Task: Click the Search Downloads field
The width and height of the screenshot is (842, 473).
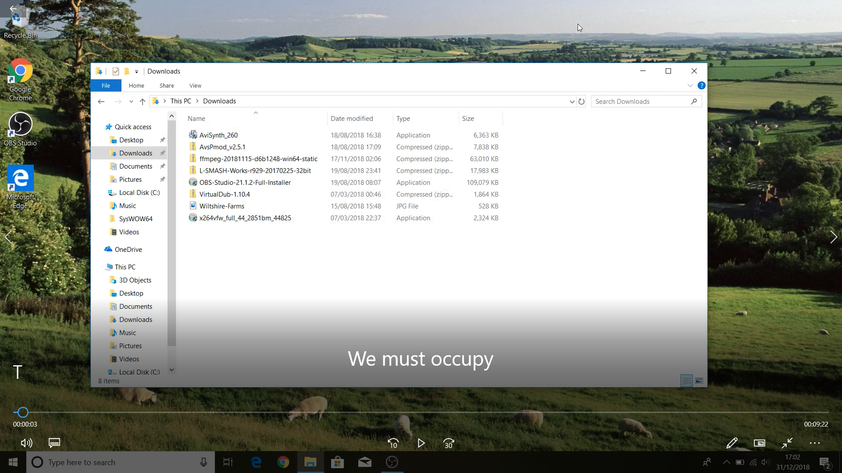Action: point(640,102)
